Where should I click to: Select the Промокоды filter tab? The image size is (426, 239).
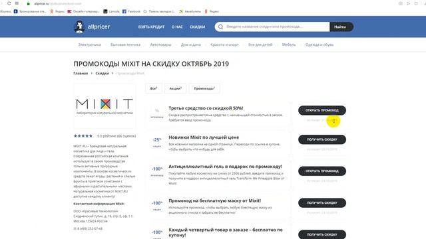[204, 88]
